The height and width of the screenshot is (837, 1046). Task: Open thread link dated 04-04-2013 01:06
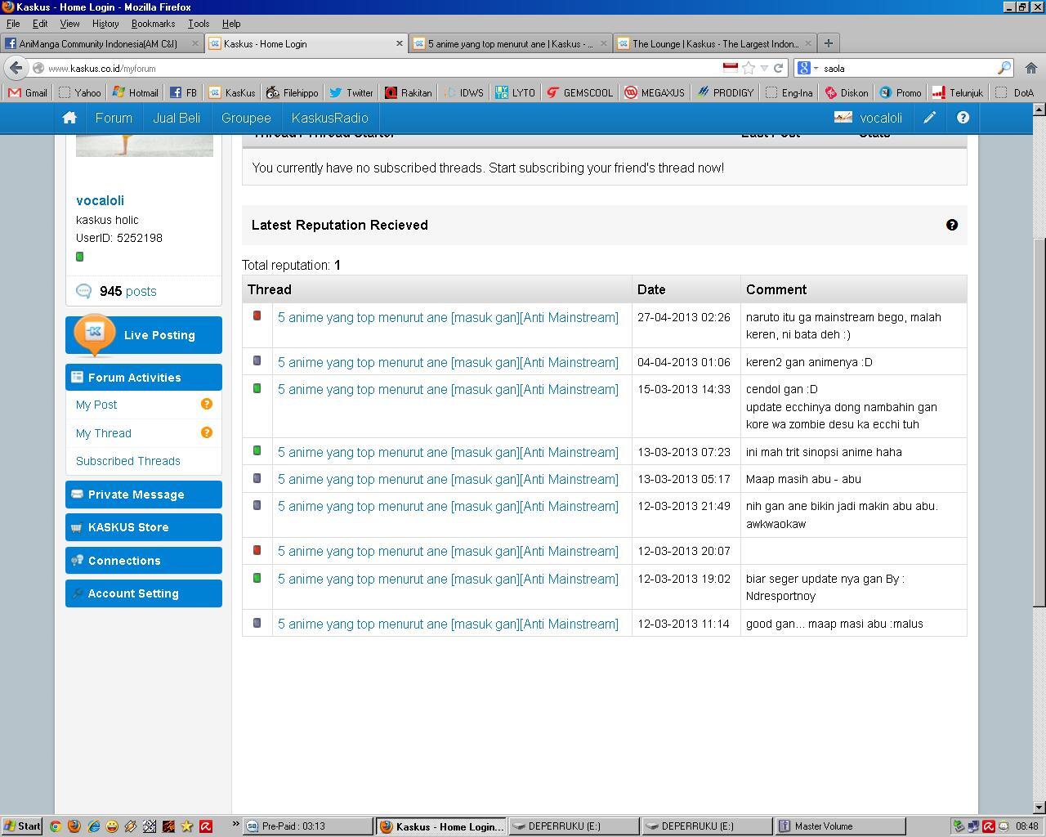[x=448, y=362]
